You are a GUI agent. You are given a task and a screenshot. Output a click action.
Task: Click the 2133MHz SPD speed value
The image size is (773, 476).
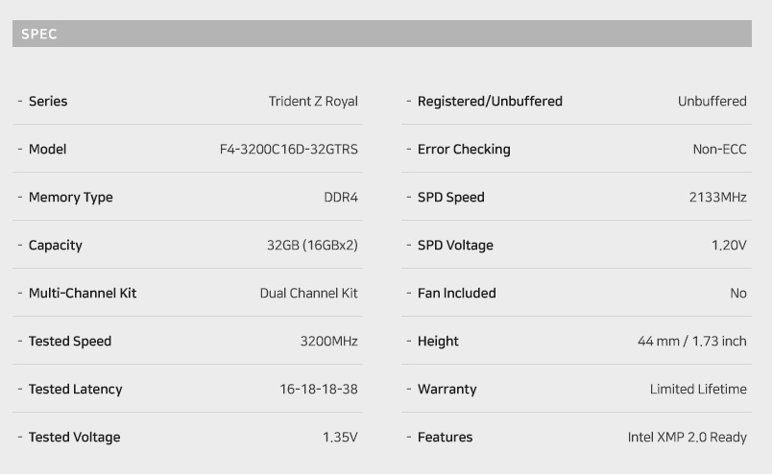718,197
